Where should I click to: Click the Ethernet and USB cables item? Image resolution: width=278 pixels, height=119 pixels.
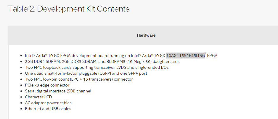coord(48,109)
